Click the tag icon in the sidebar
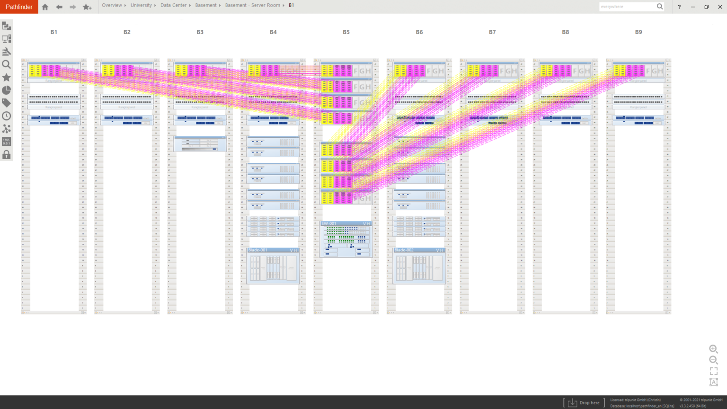This screenshot has width=727, height=409. click(x=6, y=102)
